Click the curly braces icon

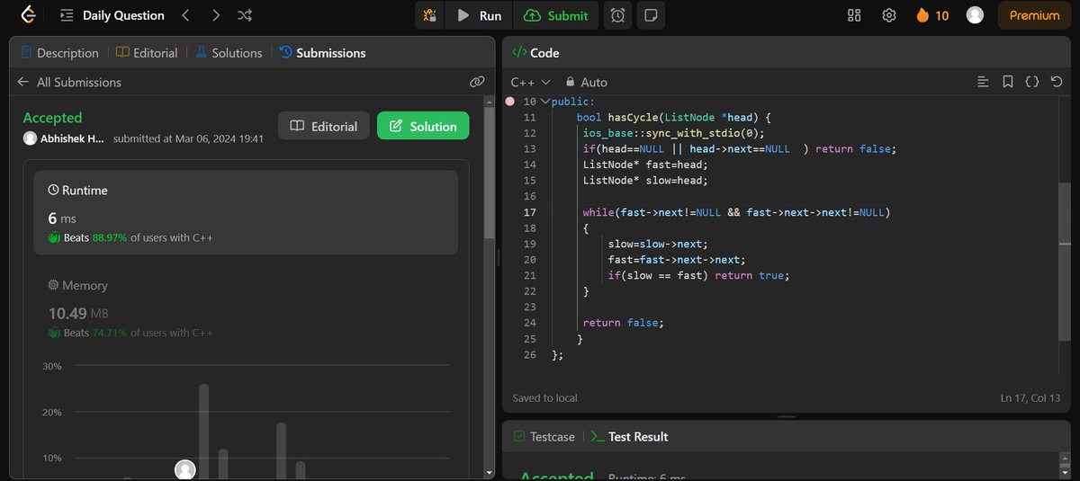[x=1032, y=82]
